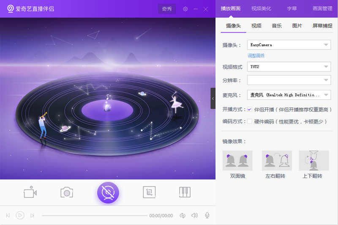Screen dimensions: 338x225
Task: Open the piano keyboard sound effects
Action: click(x=185, y=192)
